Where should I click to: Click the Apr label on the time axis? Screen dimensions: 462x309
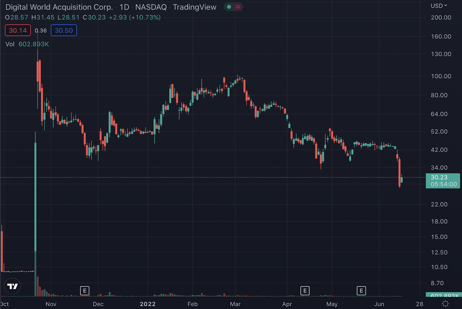pyautogui.click(x=287, y=304)
